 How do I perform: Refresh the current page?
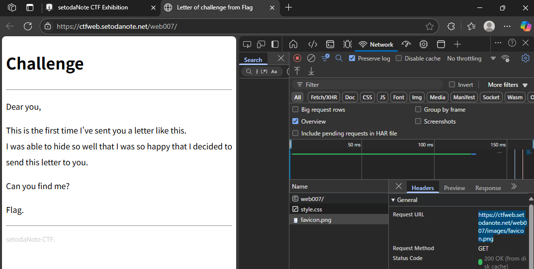(x=28, y=26)
